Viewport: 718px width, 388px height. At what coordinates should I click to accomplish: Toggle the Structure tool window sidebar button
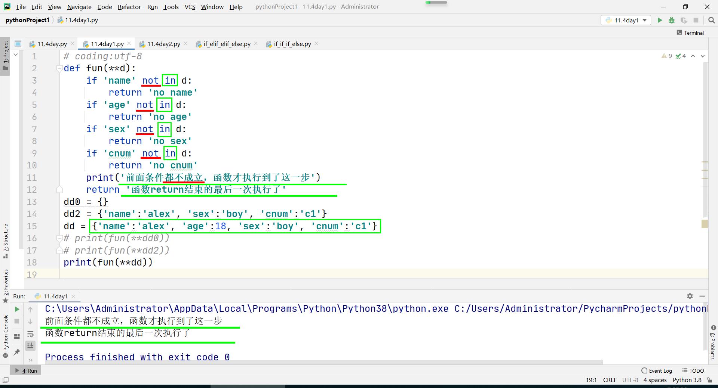[x=5, y=241]
